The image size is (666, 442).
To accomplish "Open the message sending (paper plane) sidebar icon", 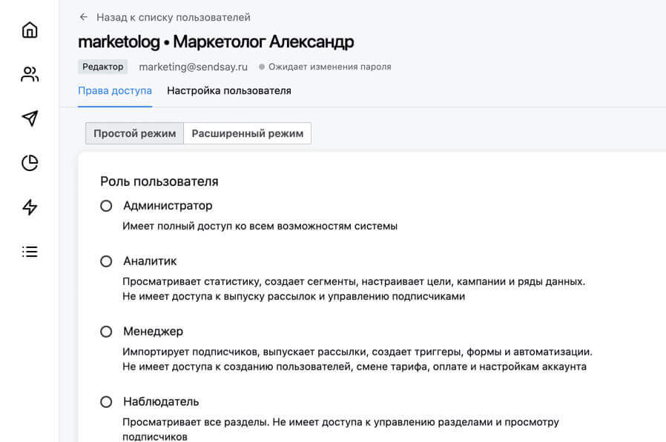I will click(x=29, y=118).
